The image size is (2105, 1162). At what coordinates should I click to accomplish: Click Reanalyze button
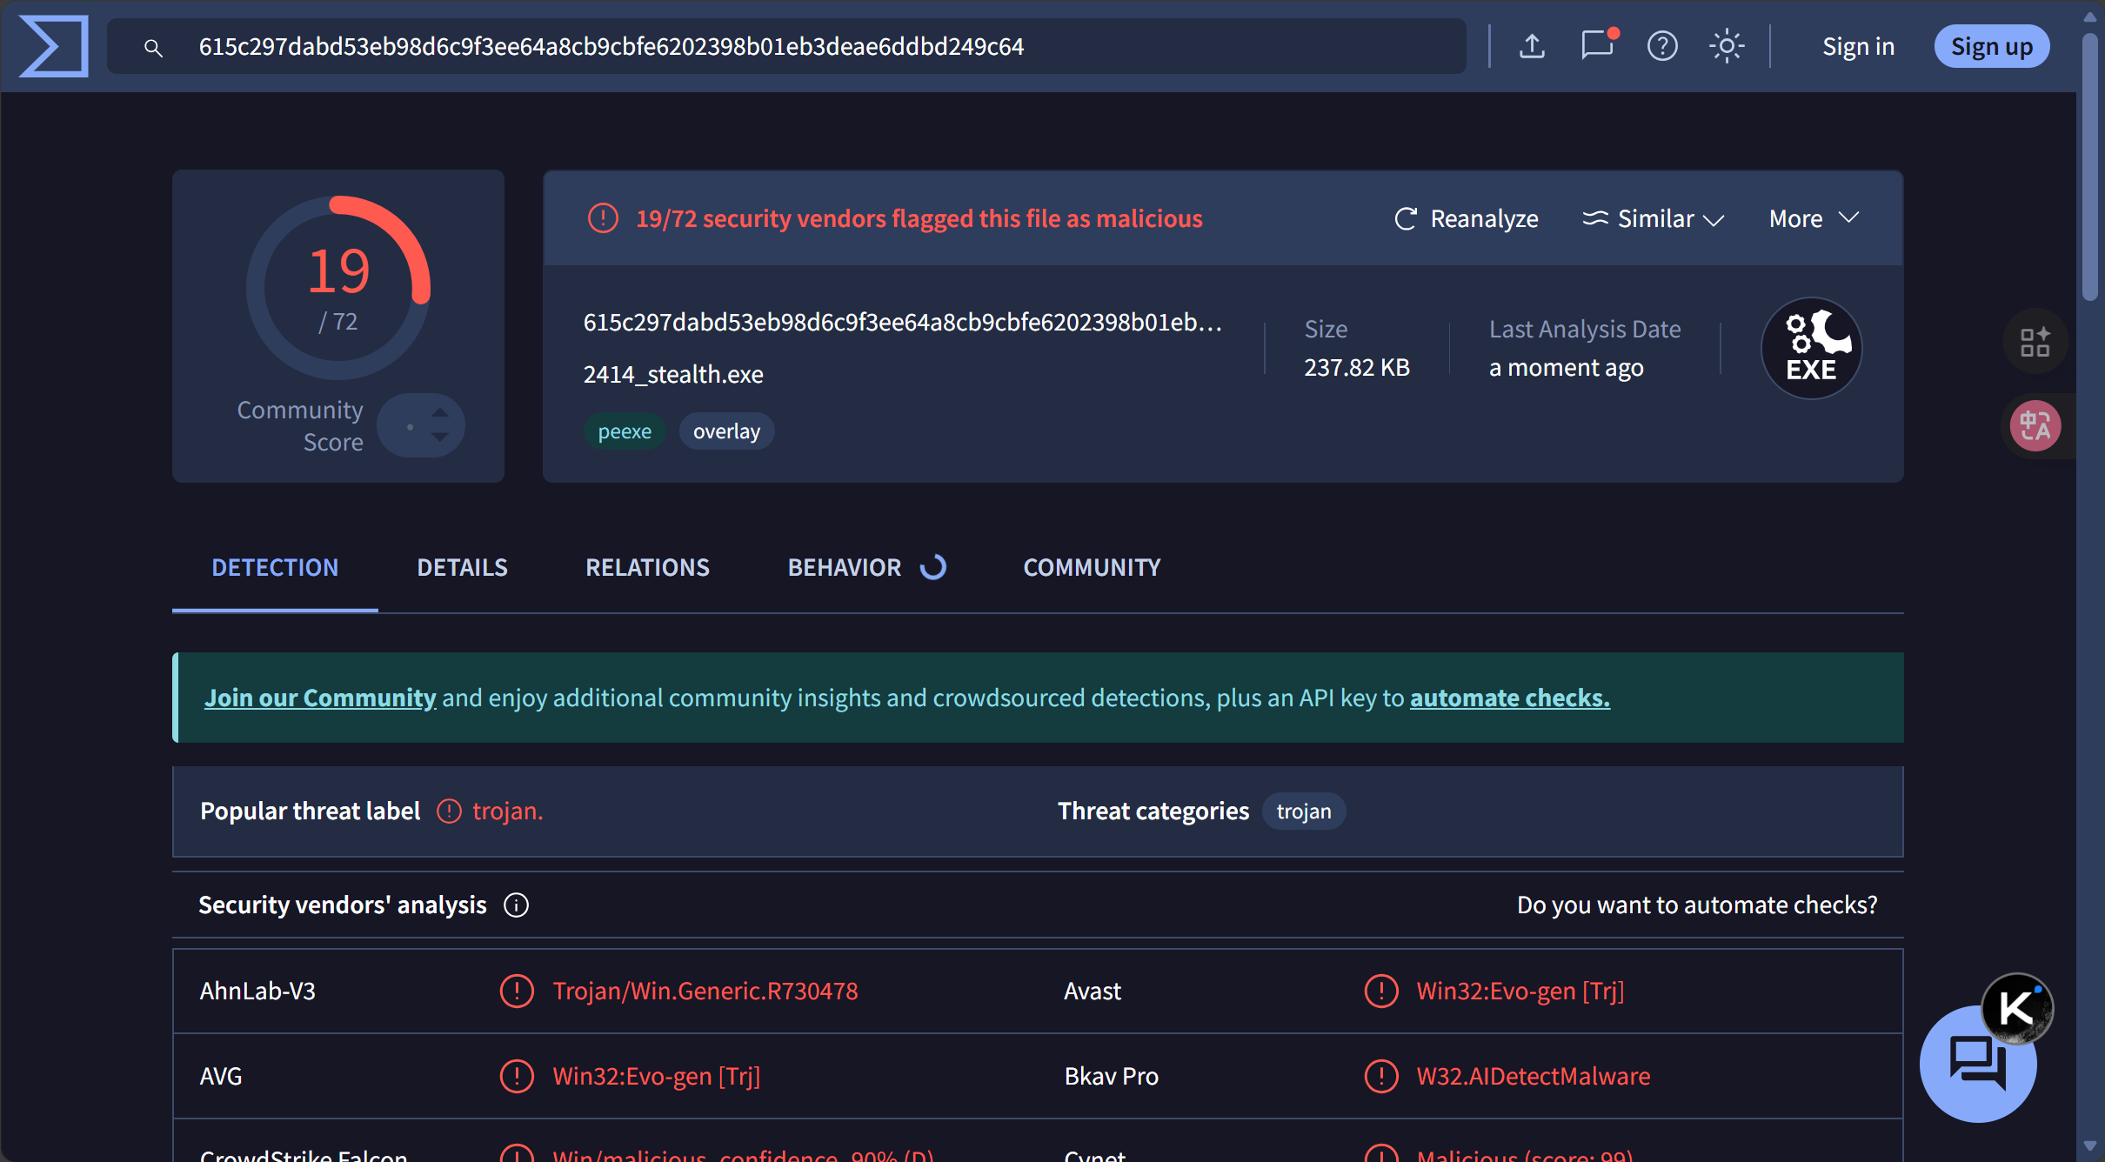point(1467,219)
